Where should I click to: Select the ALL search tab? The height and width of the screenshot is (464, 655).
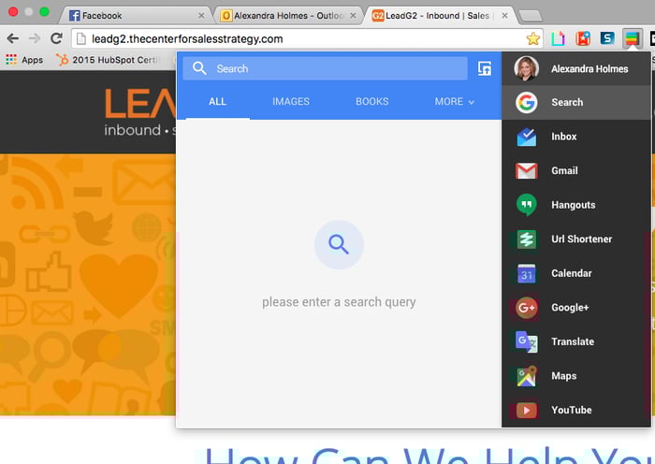pyautogui.click(x=217, y=102)
